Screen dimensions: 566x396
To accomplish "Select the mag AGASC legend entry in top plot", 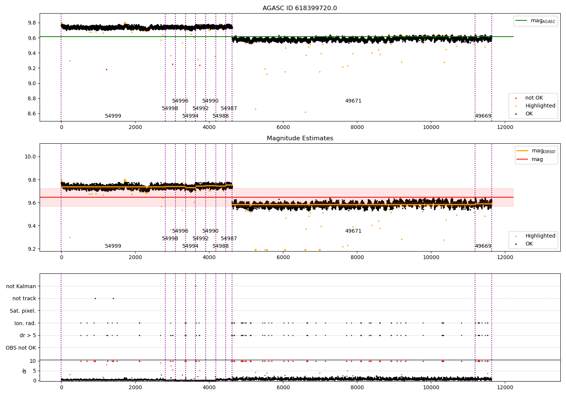I will (536, 21).
